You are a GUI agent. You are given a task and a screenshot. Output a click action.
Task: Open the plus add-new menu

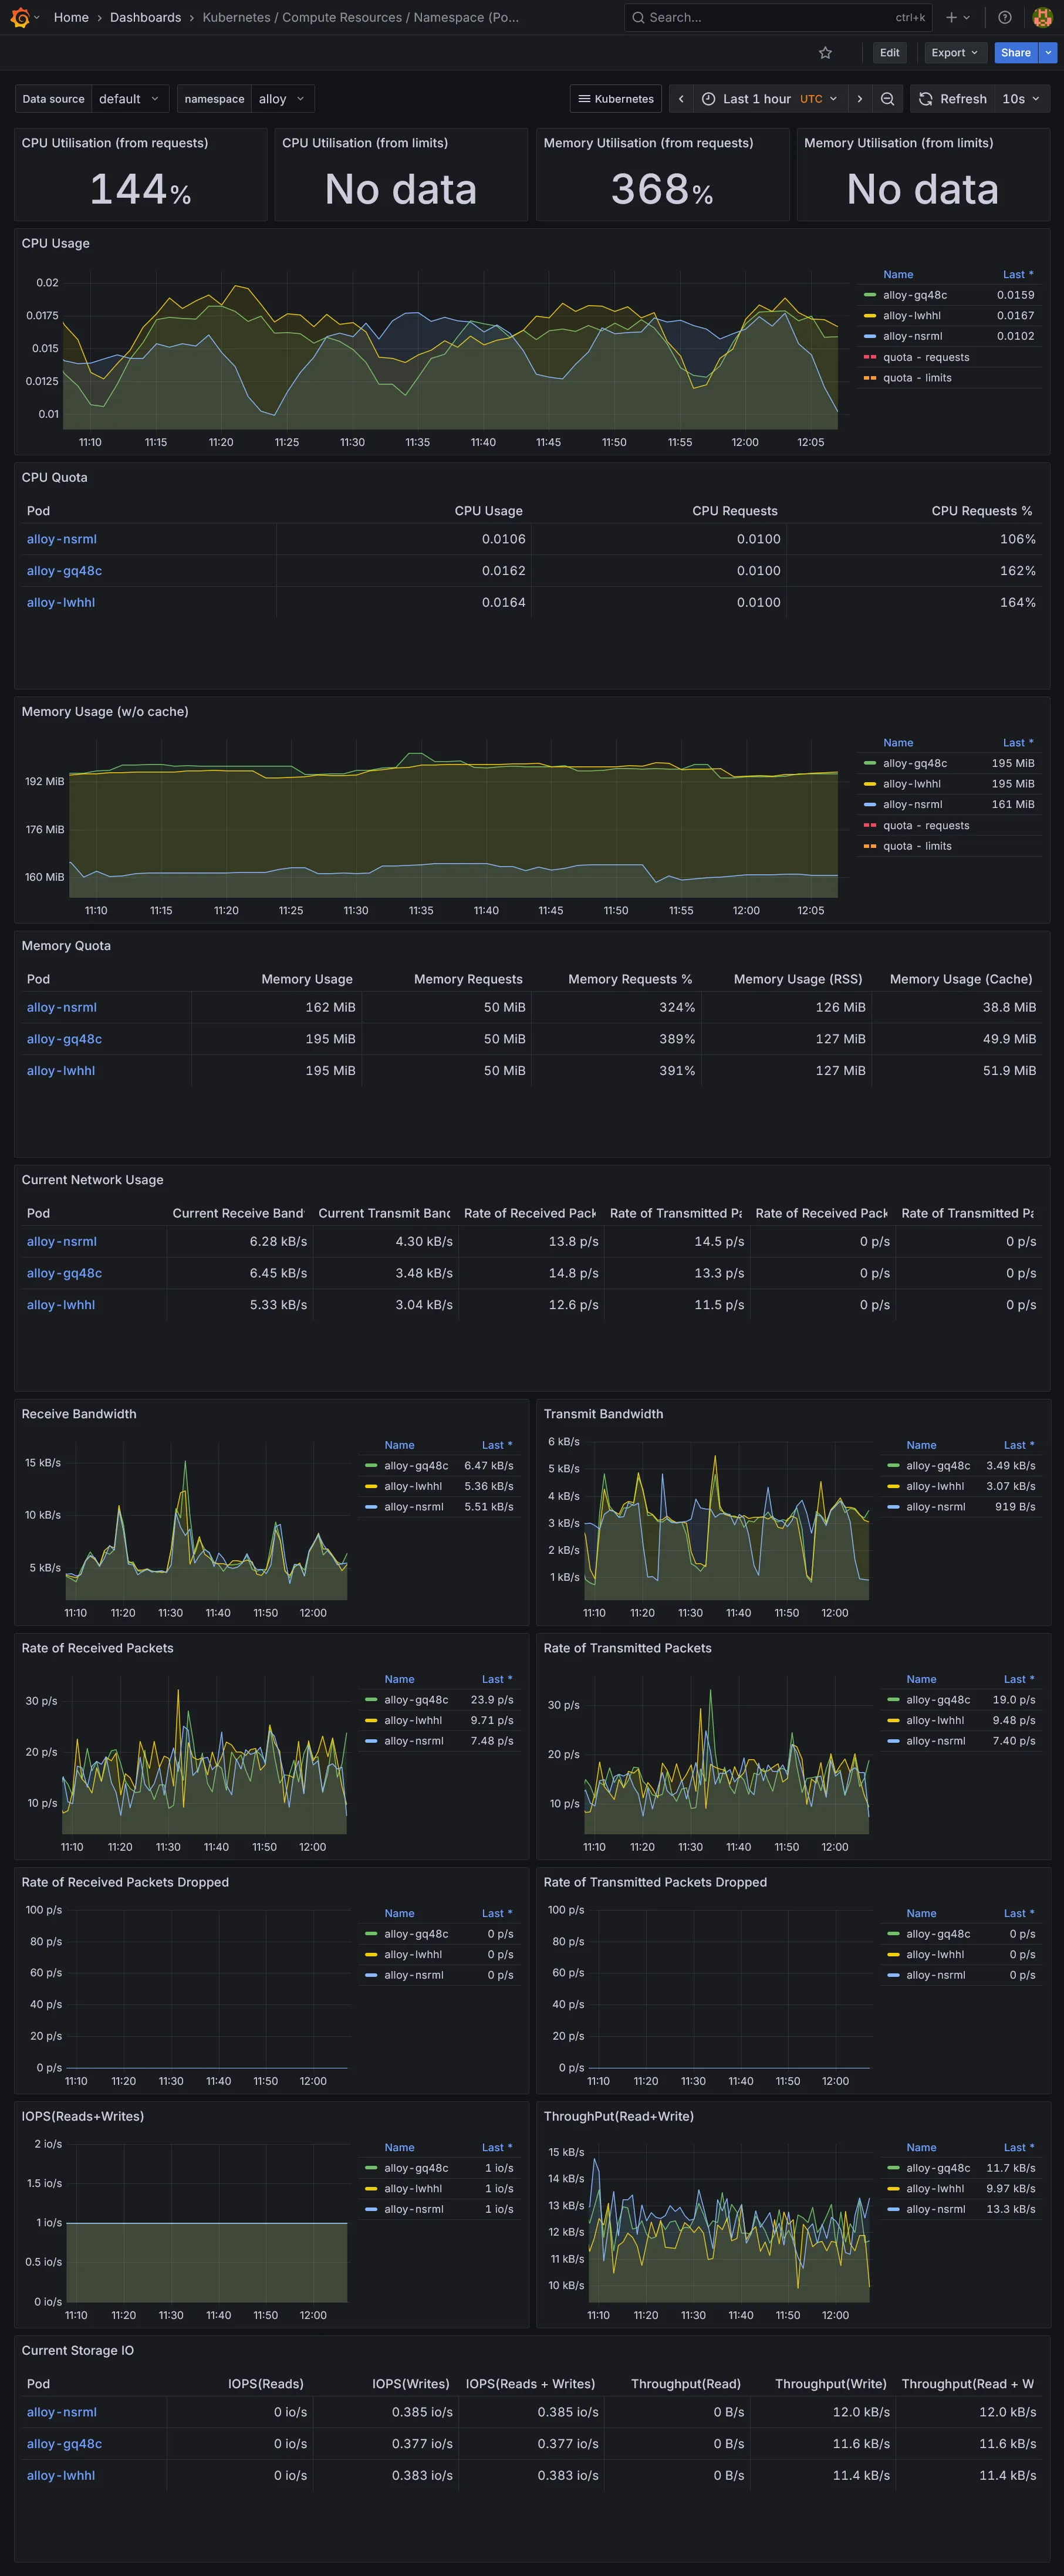(957, 17)
